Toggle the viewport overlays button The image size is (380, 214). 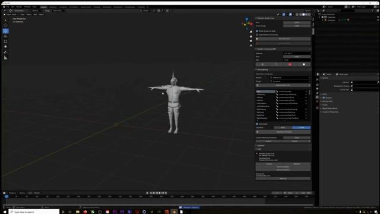point(290,14)
